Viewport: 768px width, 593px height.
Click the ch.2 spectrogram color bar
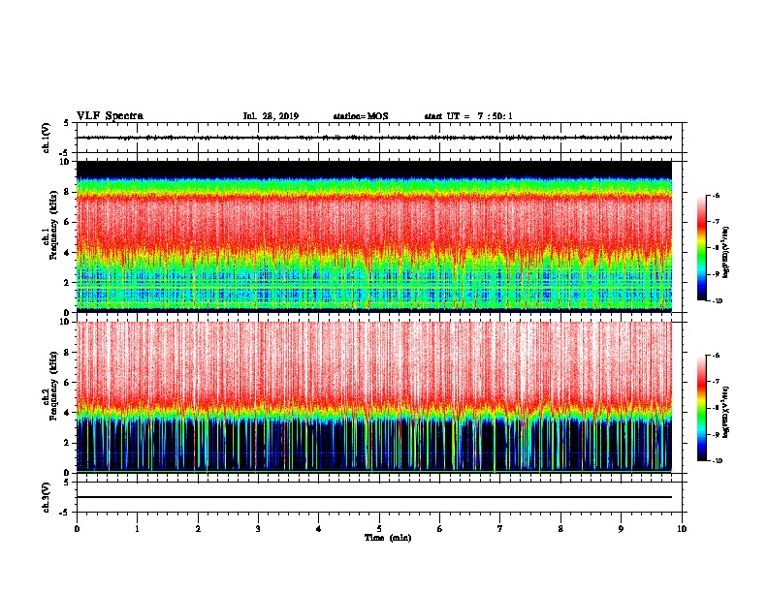pos(701,408)
